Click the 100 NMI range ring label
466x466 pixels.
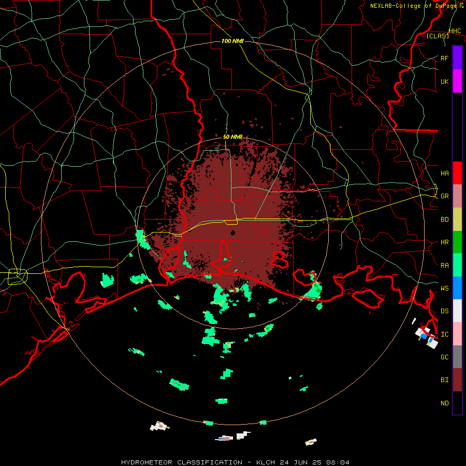232,41
